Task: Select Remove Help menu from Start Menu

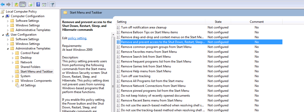Action: [x=146, y=71]
